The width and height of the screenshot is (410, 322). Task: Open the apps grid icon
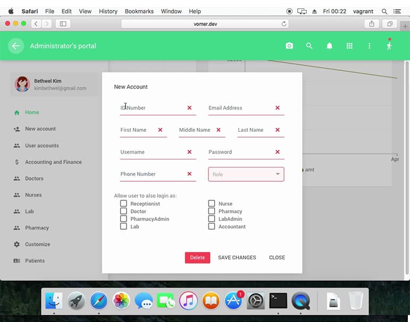(x=349, y=46)
